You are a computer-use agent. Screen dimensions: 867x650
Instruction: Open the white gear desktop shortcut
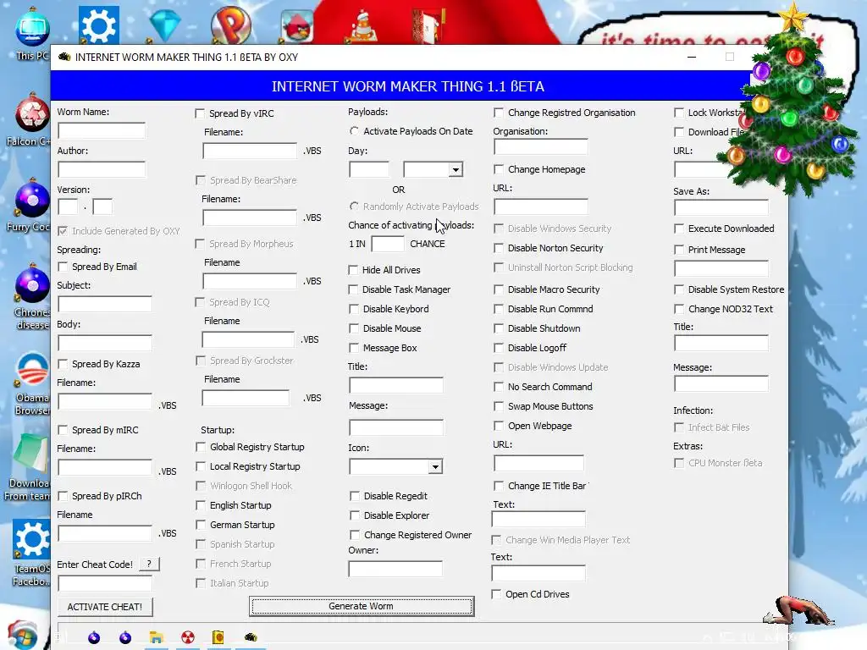coord(98,25)
